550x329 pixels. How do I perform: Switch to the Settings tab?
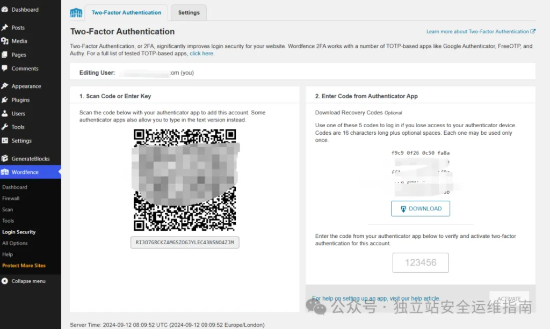189,13
